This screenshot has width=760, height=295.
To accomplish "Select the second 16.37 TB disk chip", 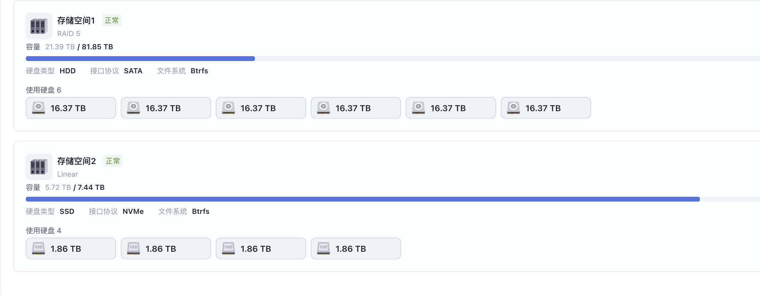I will [x=166, y=108].
